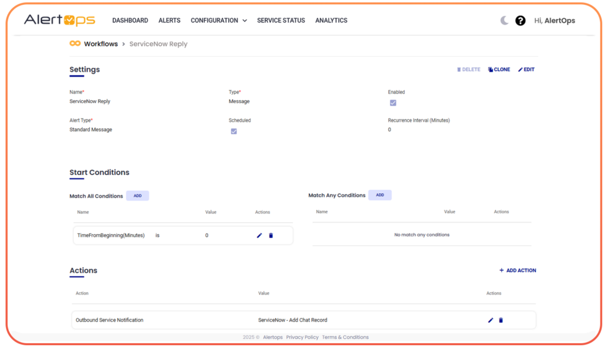Disable the Enabled checkbox
607x348 pixels.
393,103
